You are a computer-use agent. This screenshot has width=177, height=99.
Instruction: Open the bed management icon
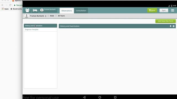(x=35, y=10)
